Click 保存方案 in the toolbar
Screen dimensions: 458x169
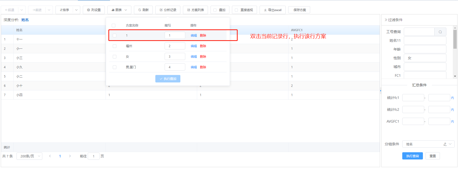pyautogui.click(x=299, y=10)
